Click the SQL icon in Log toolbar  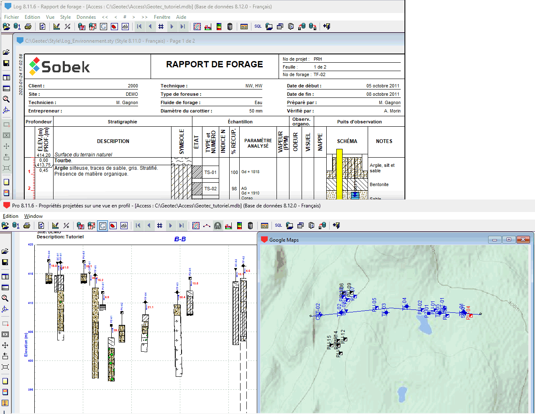[x=258, y=26]
